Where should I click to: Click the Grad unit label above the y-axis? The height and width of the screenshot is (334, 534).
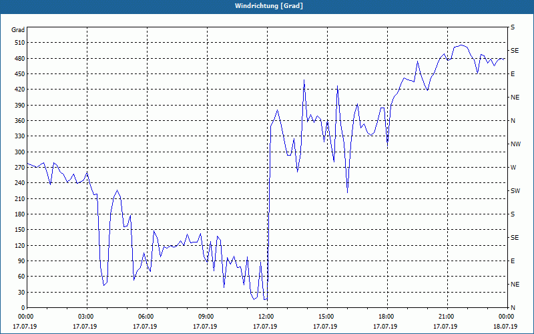(x=18, y=30)
